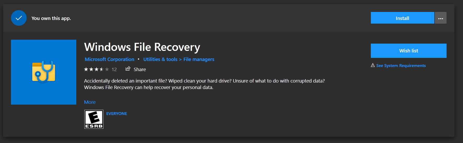
Task: Open See System Requirements link
Action: pos(401,66)
